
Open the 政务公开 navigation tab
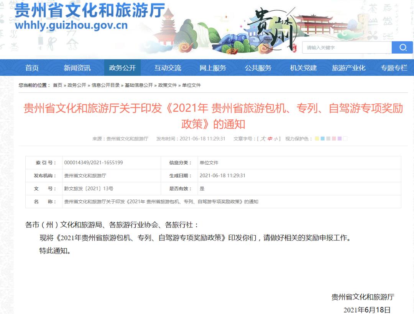point(122,68)
